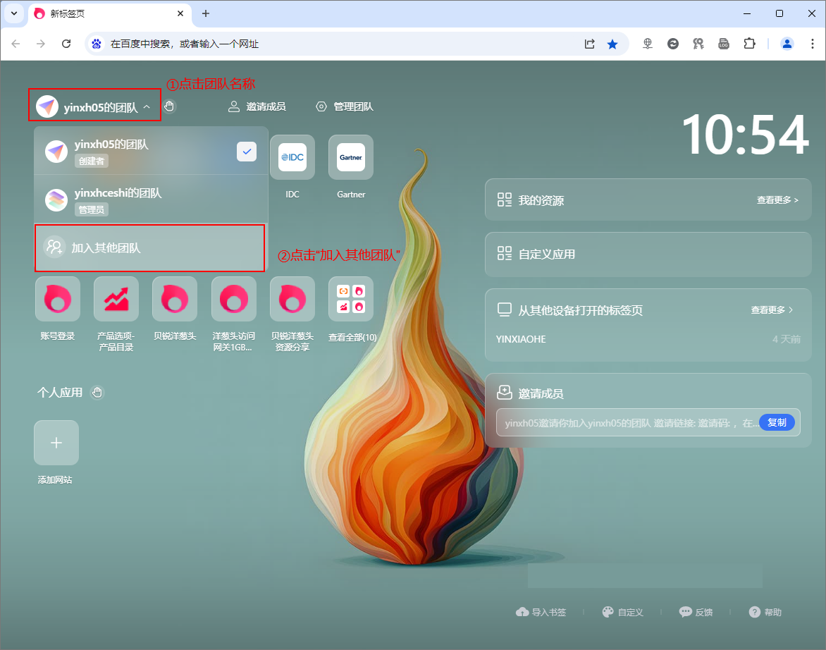Open 自定义 palette customization option
Screen dimensions: 826x650
[x=623, y=612]
